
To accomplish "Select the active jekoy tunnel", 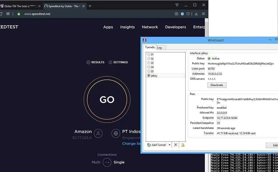I will pyautogui.click(x=165, y=76).
